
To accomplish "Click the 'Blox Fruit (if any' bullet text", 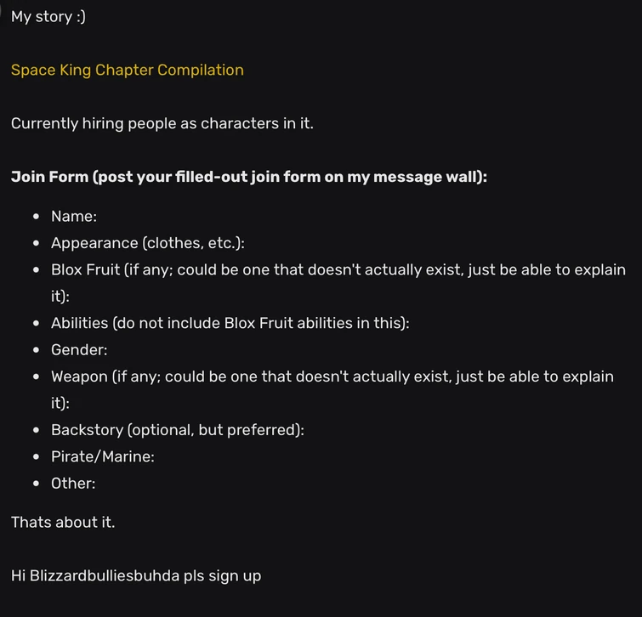I will tap(338, 283).
